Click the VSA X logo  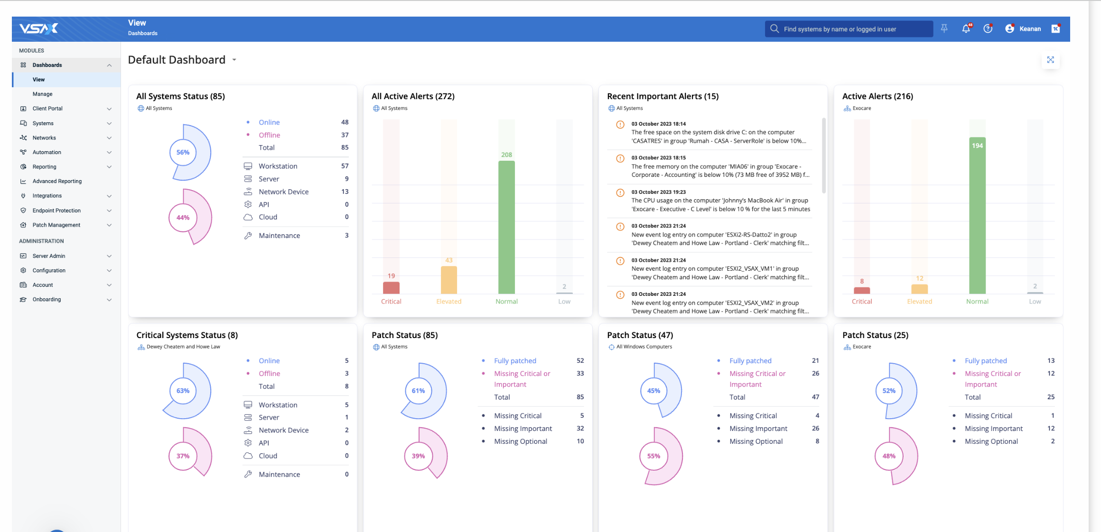[x=39, y=29]
